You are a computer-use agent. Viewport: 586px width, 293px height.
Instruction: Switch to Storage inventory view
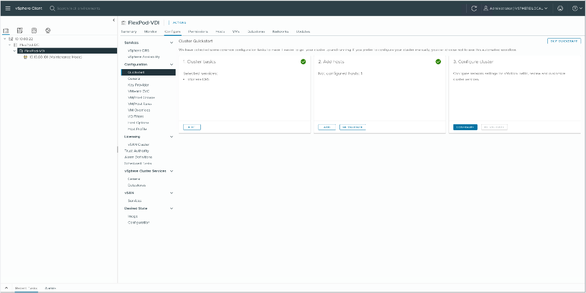[x=34, y=31]
